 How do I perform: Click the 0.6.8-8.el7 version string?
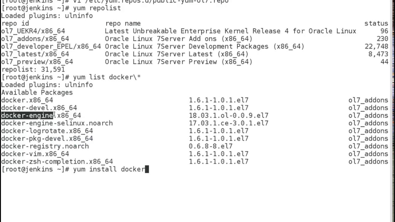[211, 146]
